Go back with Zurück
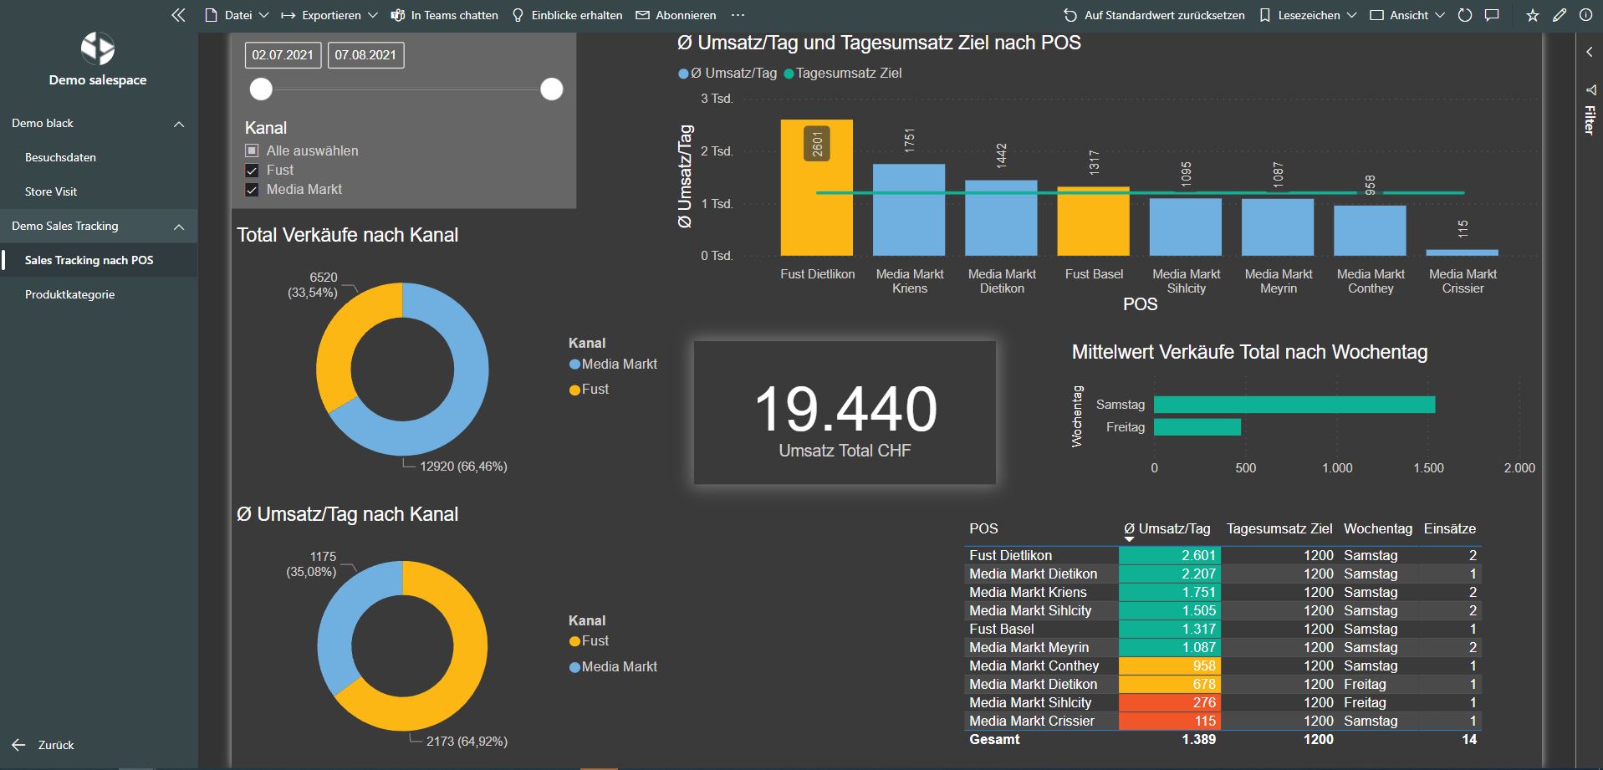1603x770 pixels. [x=43, y=745]
